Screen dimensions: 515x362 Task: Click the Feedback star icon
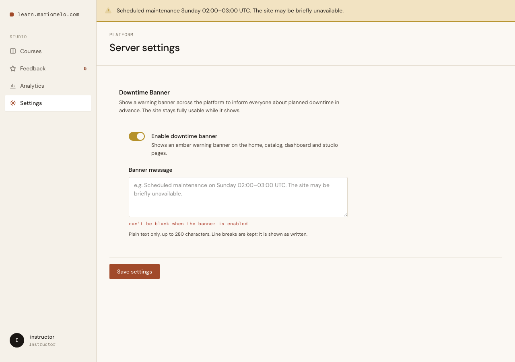tap(13, 68)
